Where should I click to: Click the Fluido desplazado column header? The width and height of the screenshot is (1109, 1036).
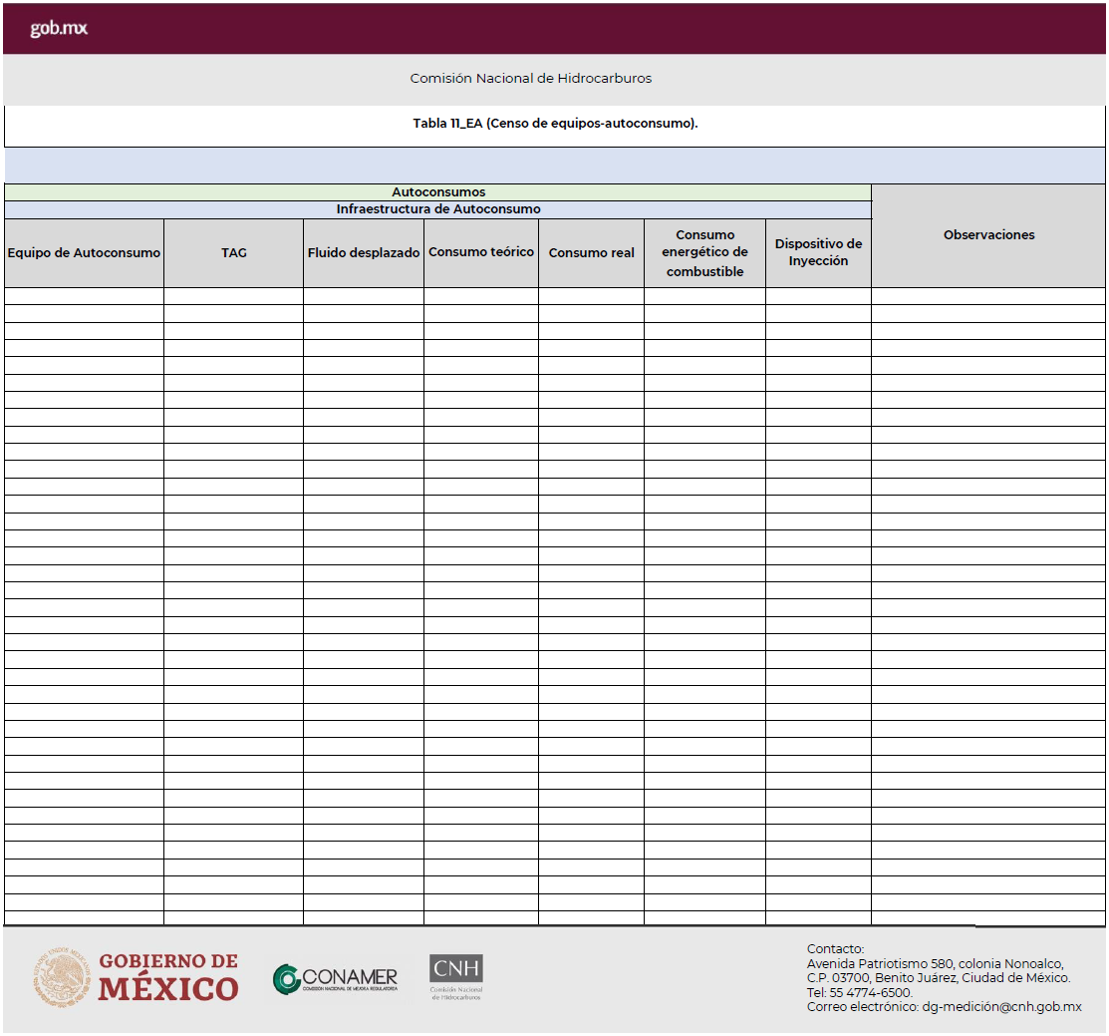(x=363, y=253)
